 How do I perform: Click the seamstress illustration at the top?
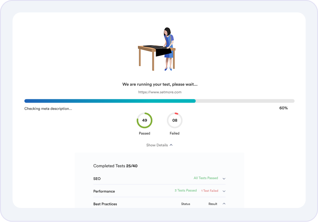tap(157, 49)
